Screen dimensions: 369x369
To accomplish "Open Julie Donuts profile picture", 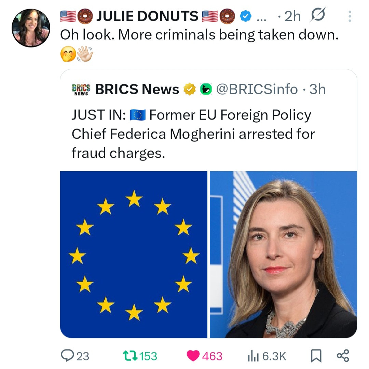I will pyautogui.click(x=31, y=28).
